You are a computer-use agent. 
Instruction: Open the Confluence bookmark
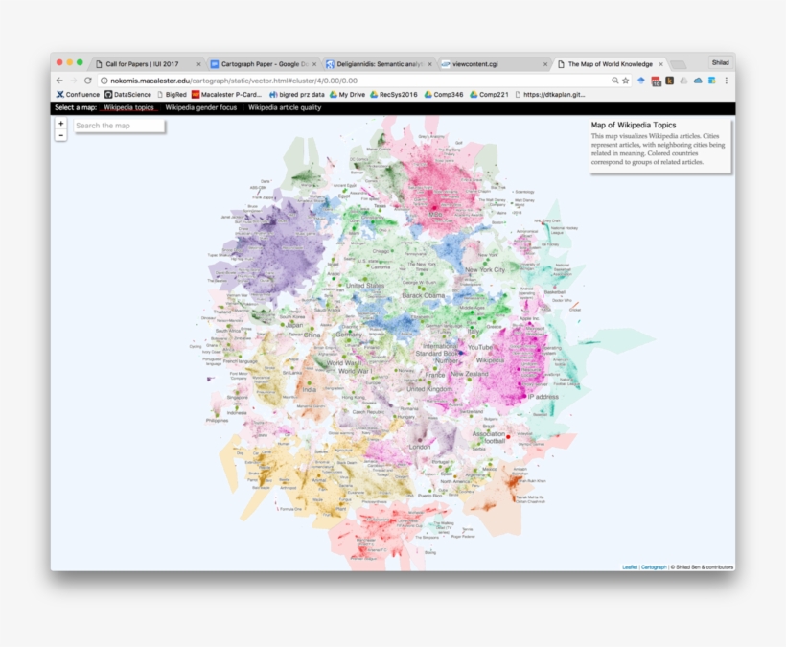tap(78, 94)
